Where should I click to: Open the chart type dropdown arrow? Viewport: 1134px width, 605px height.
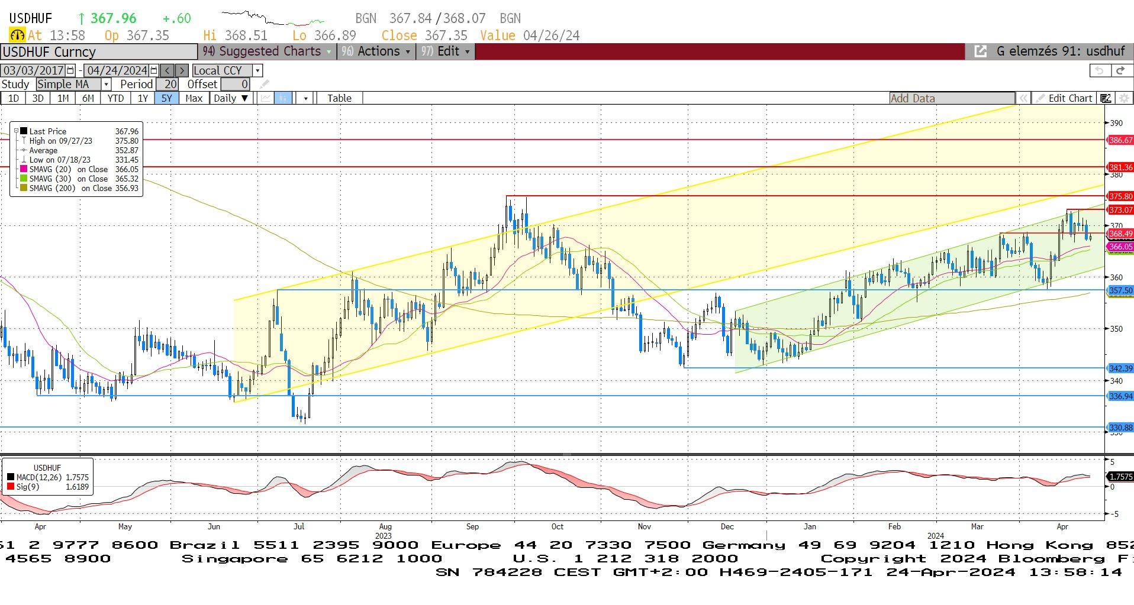[305, 98]
